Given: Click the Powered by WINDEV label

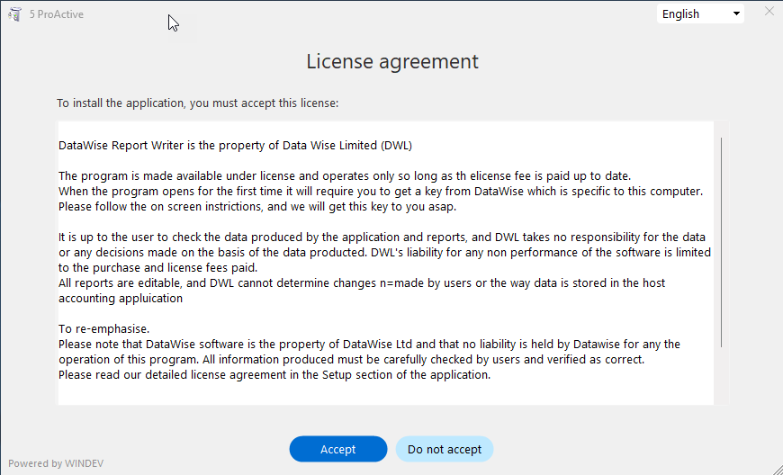Looking at the screenshot, I should point(56,463).
